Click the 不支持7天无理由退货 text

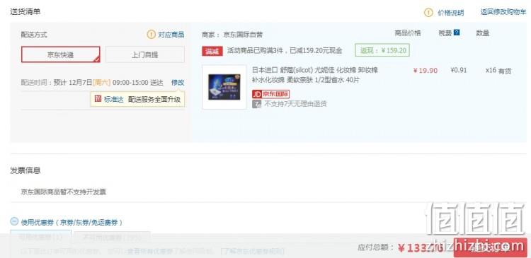click(x=295, y=104)
